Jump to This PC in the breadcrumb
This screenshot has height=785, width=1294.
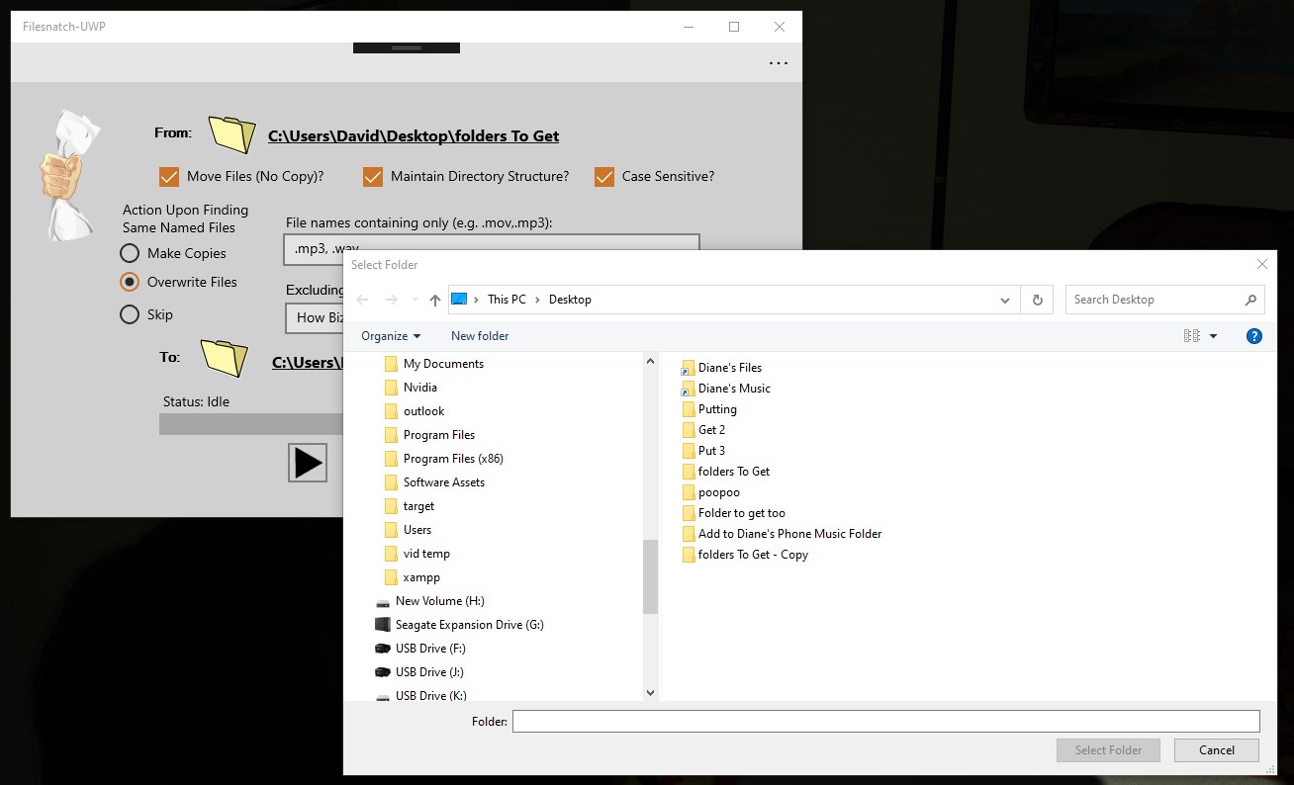click(507, 300)
